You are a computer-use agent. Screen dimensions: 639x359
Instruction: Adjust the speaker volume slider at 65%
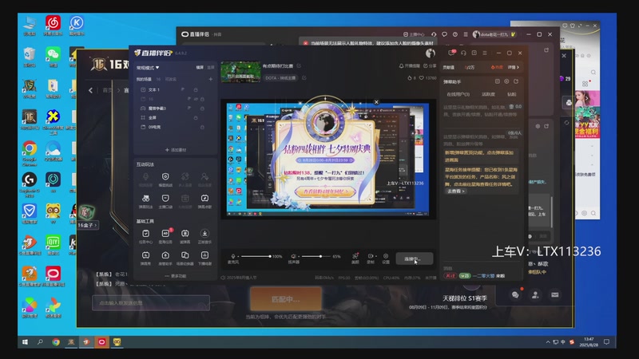315,256
